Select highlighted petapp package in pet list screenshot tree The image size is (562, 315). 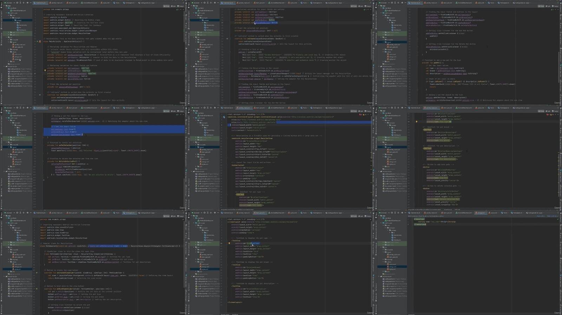tap(204, 20)
